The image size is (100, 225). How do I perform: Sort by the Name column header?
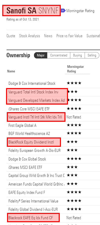pos(11,71)
